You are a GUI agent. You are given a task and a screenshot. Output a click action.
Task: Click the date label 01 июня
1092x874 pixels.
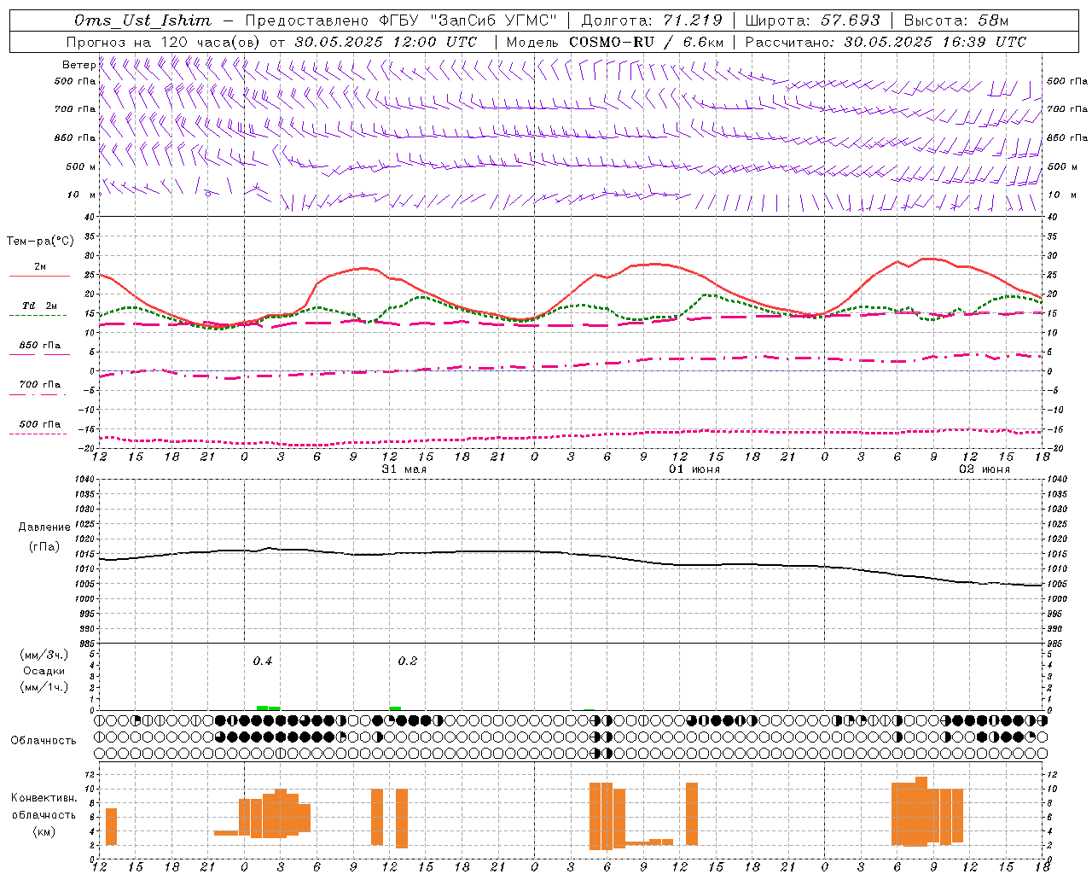click(x=694, y=469)
